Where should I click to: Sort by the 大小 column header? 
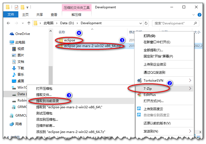tap(197, 32)
